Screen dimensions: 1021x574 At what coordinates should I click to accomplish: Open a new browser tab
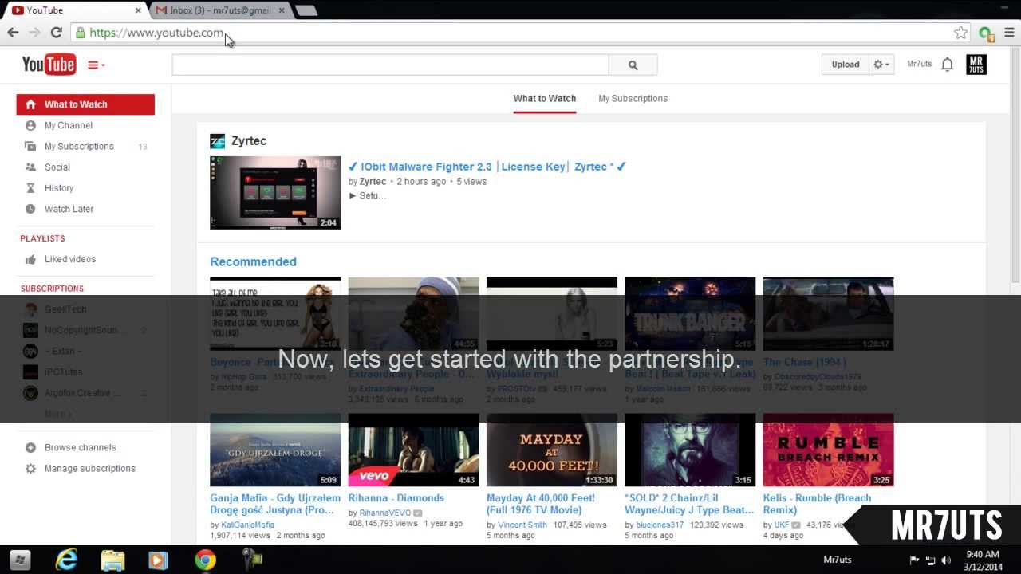(x=306, y=10)
